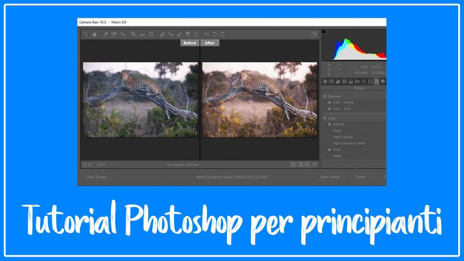Screen dimensions: 464x261
Task: Select the Targeted Adjustment tool
Action: [x=123, y=34]
